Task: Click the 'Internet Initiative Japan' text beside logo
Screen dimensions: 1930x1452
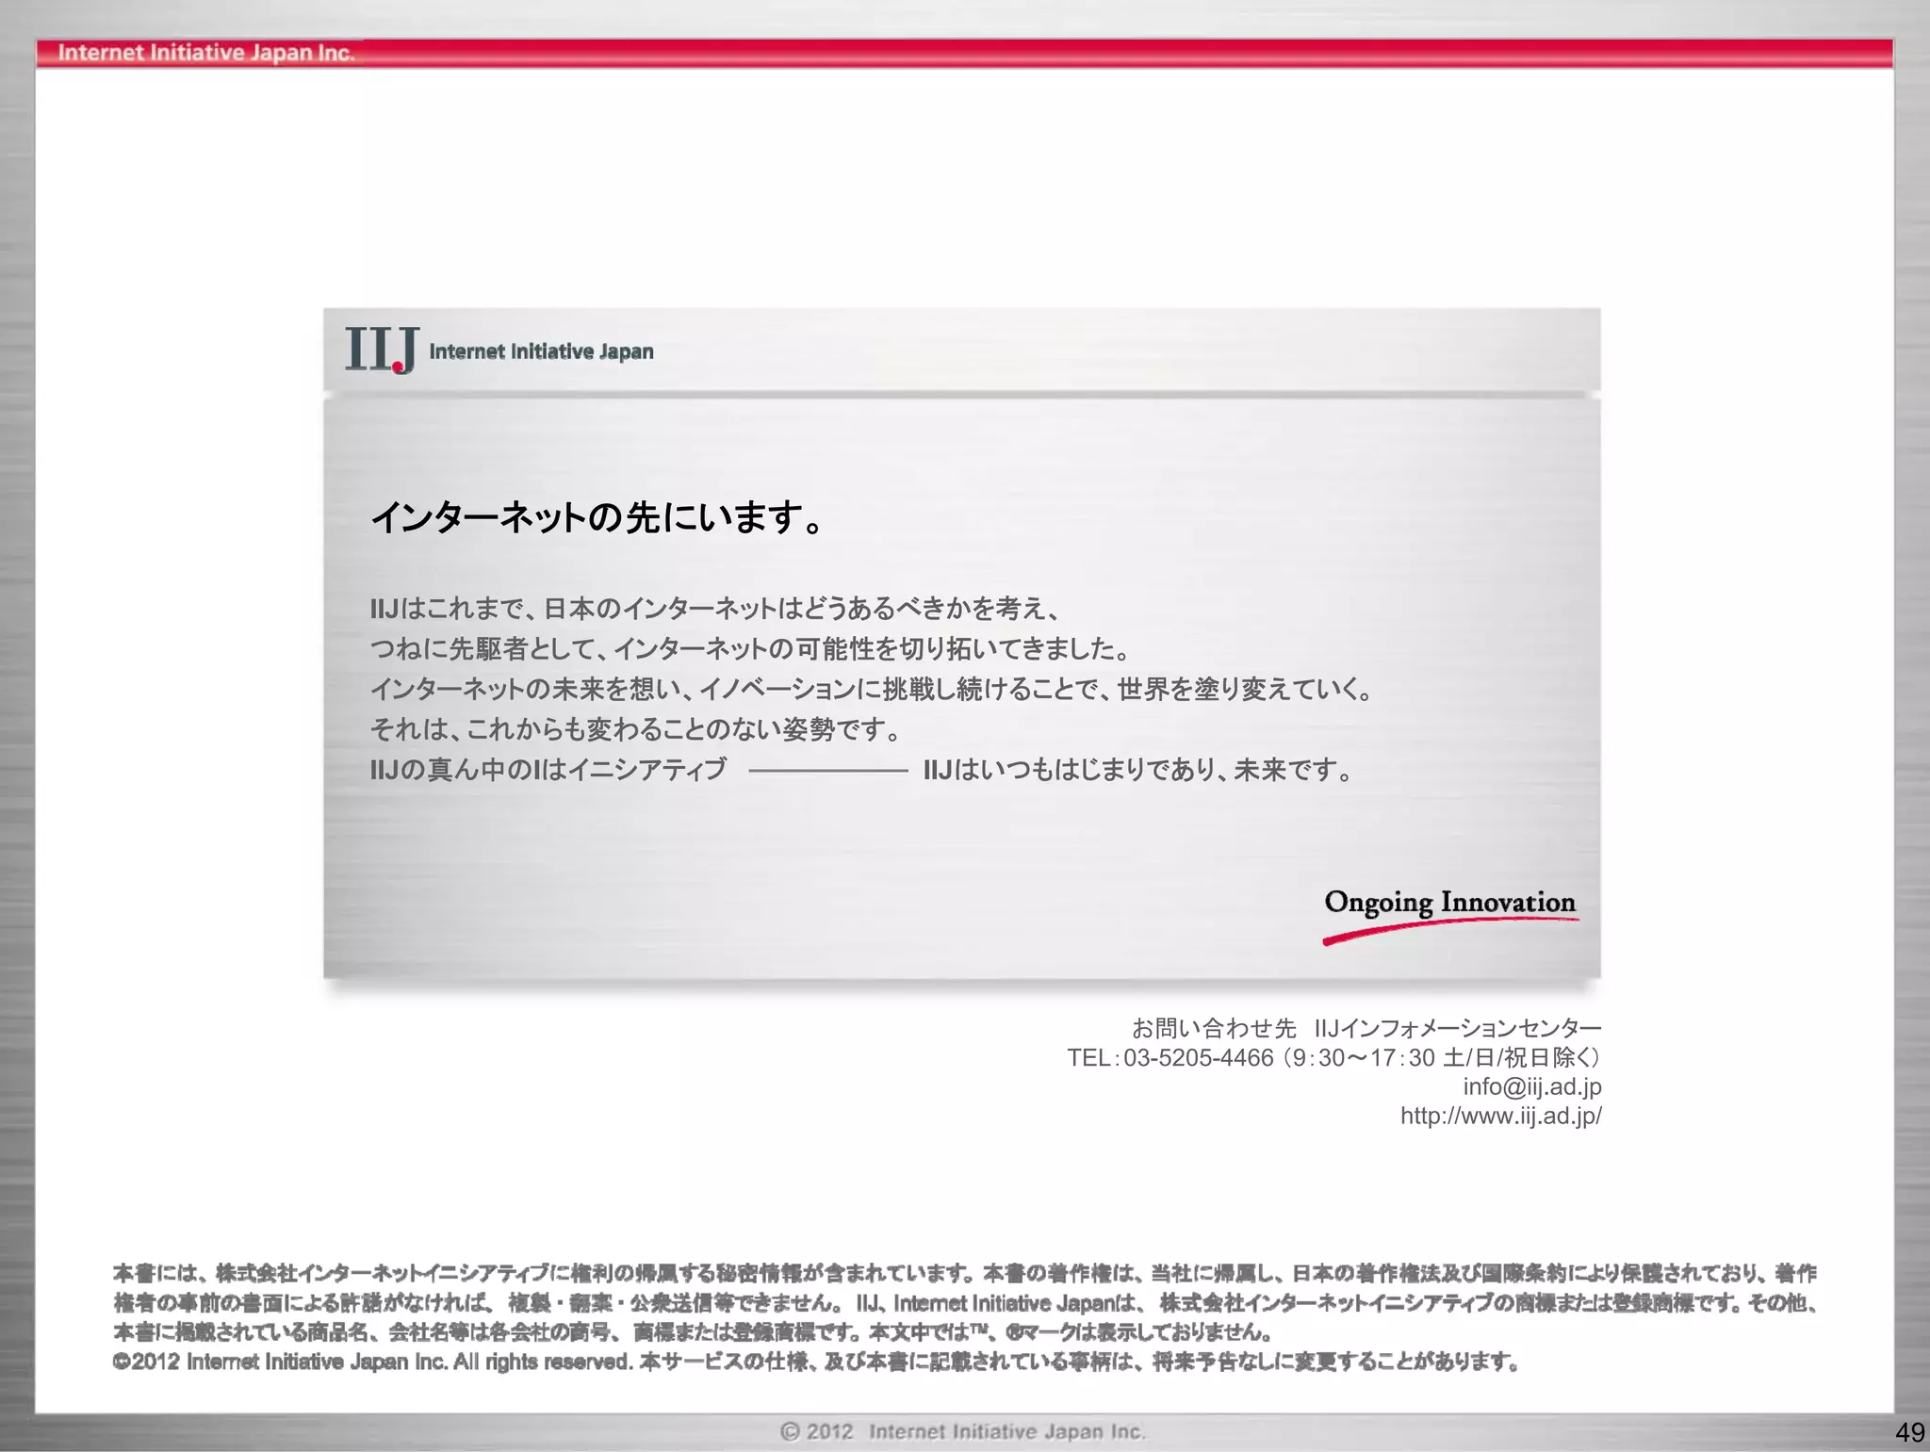Action: pos(541,351)
